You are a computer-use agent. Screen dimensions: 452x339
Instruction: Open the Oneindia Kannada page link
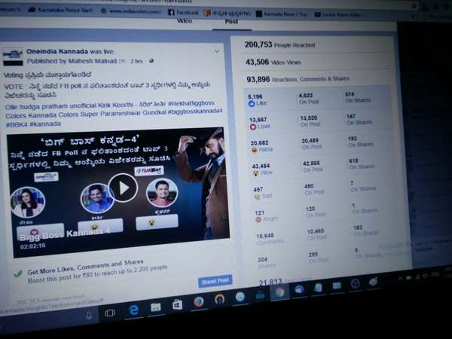click(57, 51)
